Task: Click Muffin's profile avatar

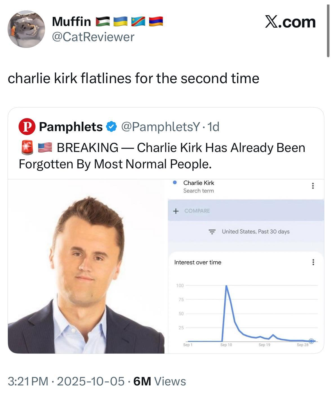Action: pyautogui.click(x=26, y=29)
